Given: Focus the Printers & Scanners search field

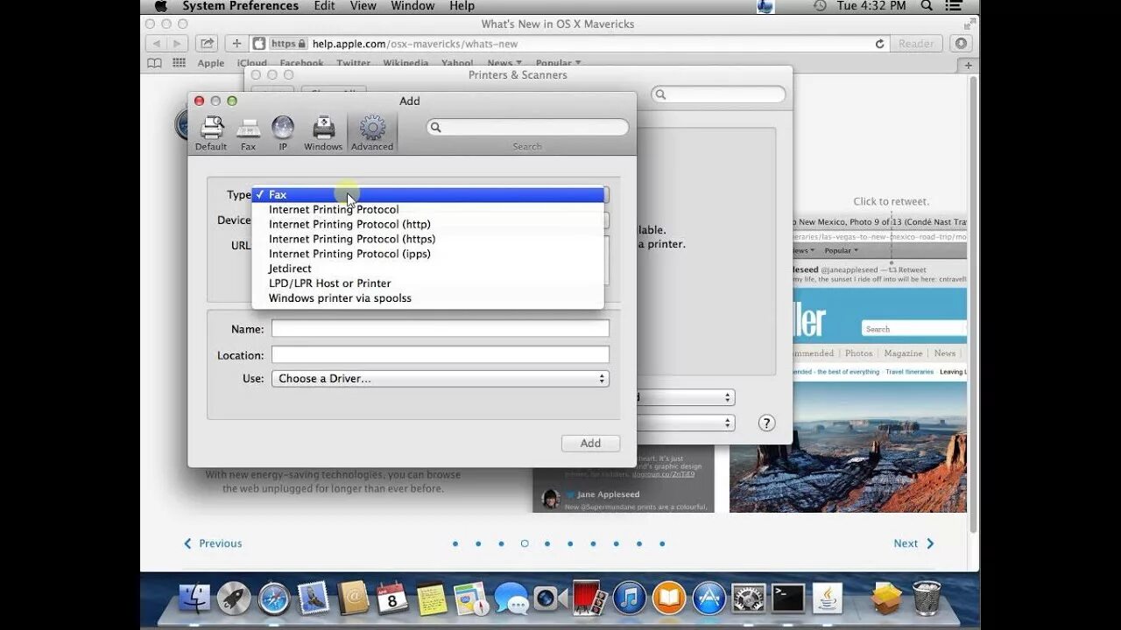Looking at the screenshot, I should [718, 94].
